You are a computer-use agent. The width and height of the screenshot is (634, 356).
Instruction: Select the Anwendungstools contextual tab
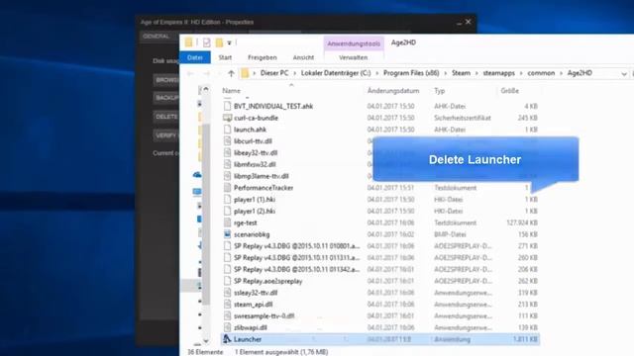click(x=354, y=44)
